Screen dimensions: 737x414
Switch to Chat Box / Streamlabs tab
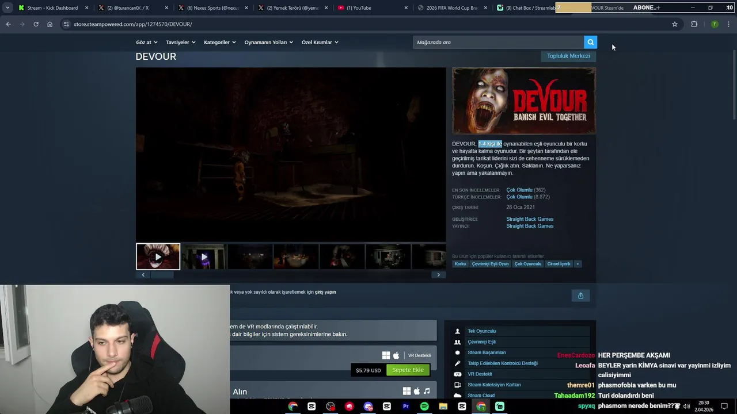coord(525,8)
